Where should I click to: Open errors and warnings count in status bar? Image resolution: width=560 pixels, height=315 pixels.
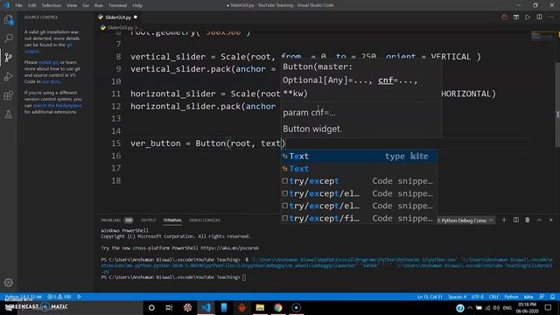point(59,297)
